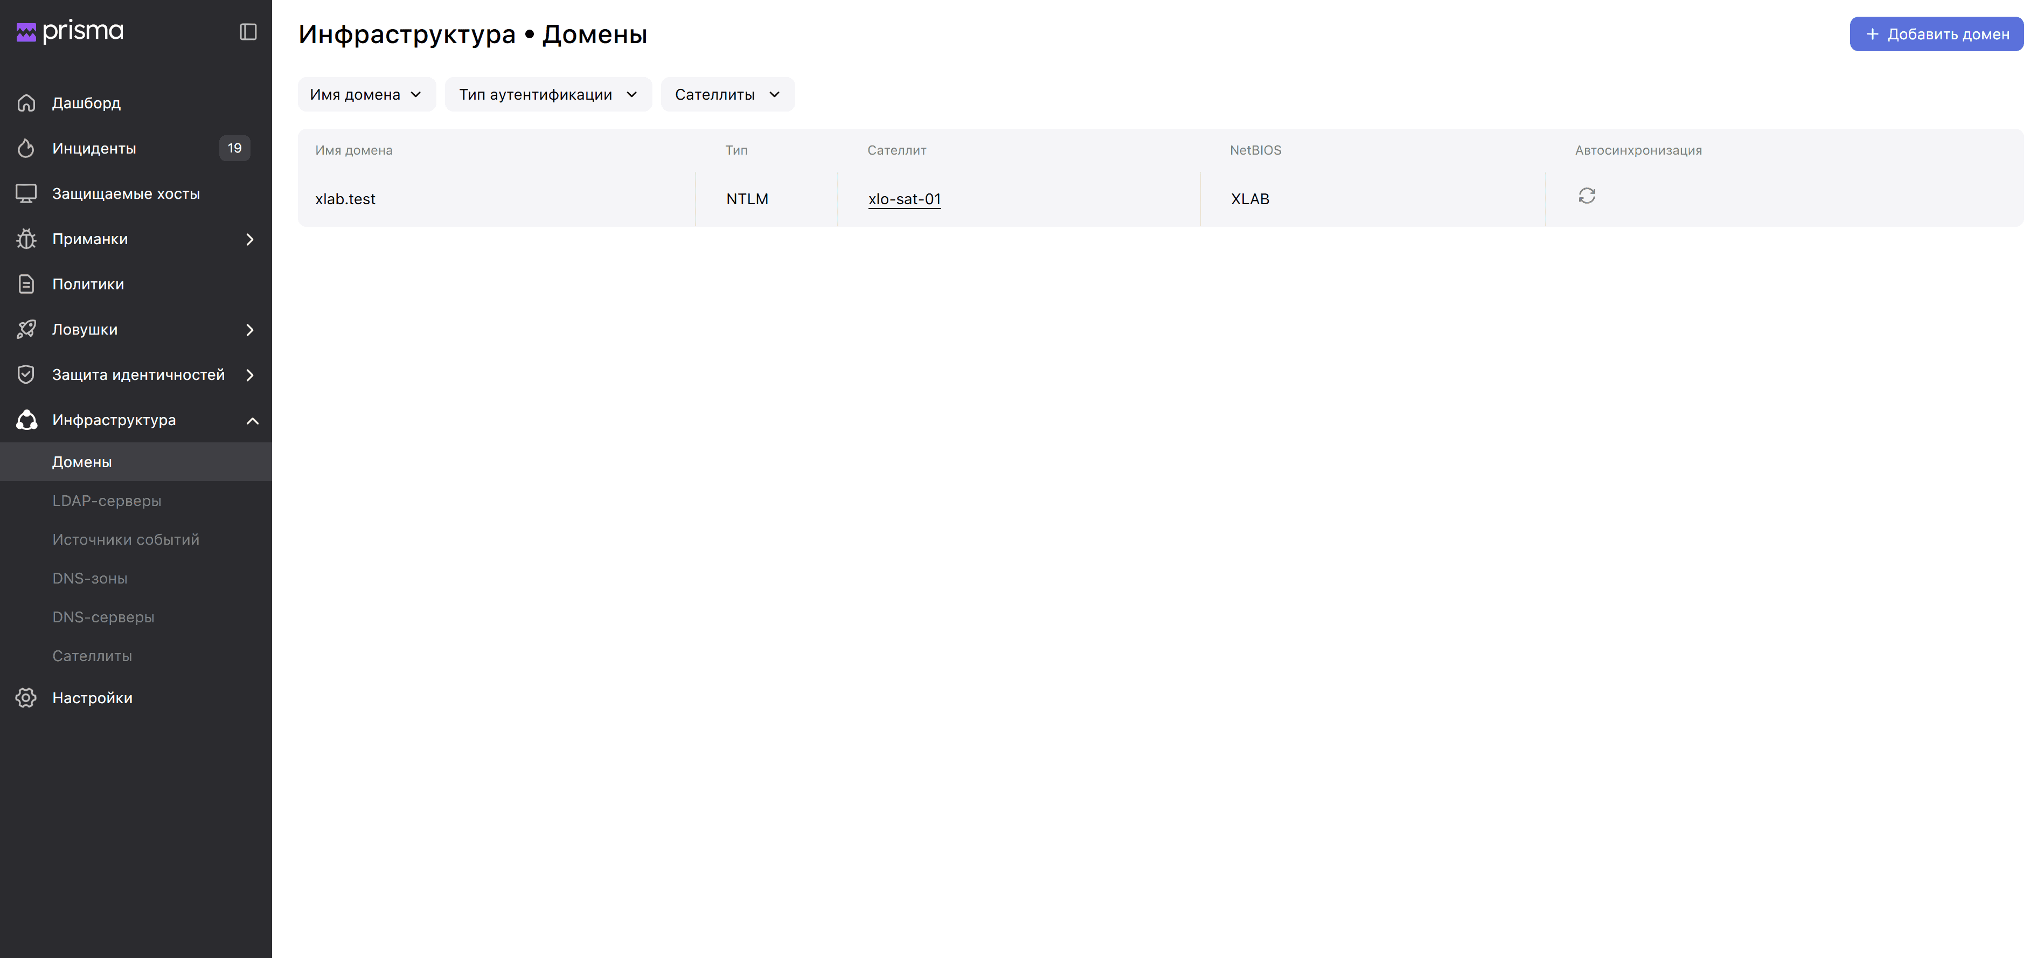Click the Сателлит column header

coord(896,150)
